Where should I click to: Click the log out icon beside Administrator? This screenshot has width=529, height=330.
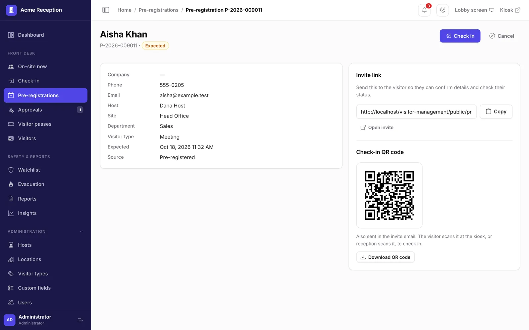click(80, 320)
